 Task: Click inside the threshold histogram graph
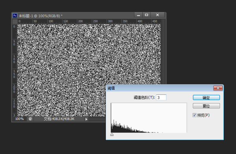click(149, 118)
